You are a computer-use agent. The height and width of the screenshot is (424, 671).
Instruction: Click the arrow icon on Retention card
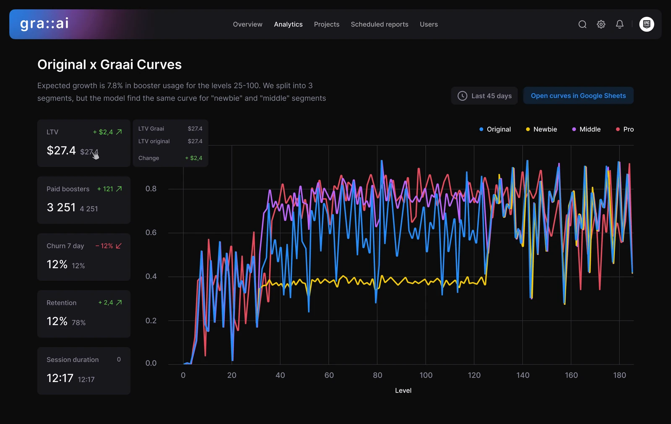(x=119, y=303)
